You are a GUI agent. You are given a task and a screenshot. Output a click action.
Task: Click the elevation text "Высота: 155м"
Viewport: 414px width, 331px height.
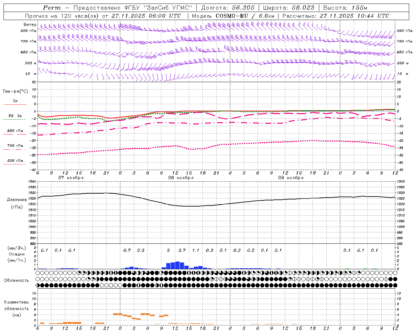345,8
